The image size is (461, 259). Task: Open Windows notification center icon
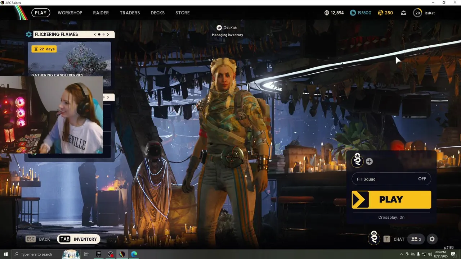click(453, 254)
